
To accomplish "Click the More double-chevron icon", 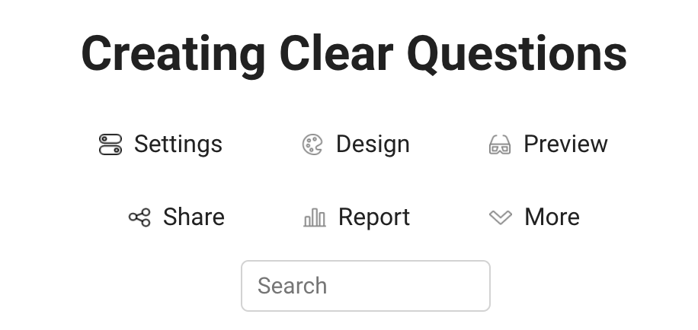I will pos(500,218).
